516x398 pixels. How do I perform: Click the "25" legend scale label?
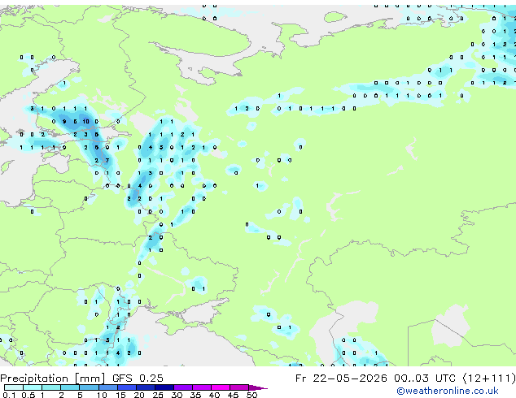158,395
